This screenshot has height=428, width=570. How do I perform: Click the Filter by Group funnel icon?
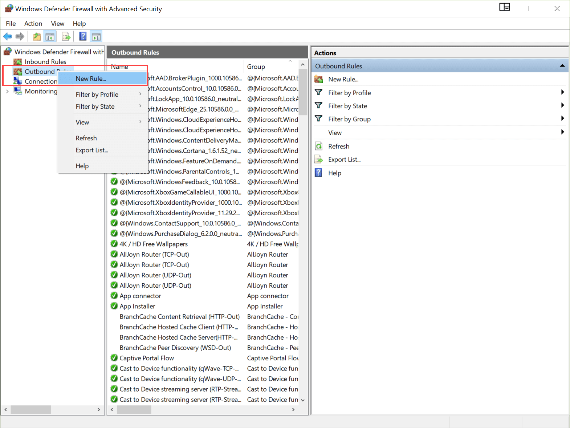pos(318,119)
